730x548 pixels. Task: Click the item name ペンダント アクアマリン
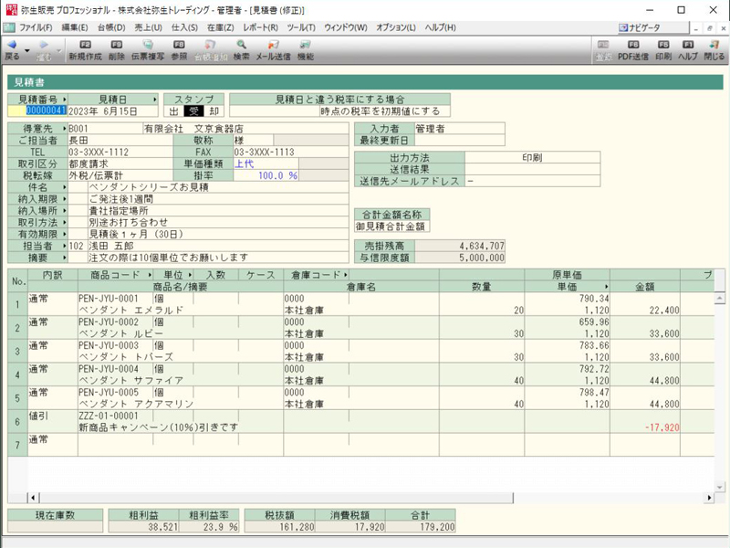pyautogui.click(x=136, y=404)
